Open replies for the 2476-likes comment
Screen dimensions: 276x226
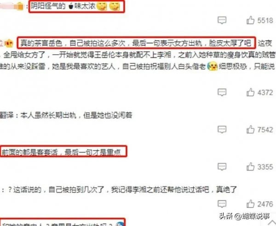[x=222, y=204]
